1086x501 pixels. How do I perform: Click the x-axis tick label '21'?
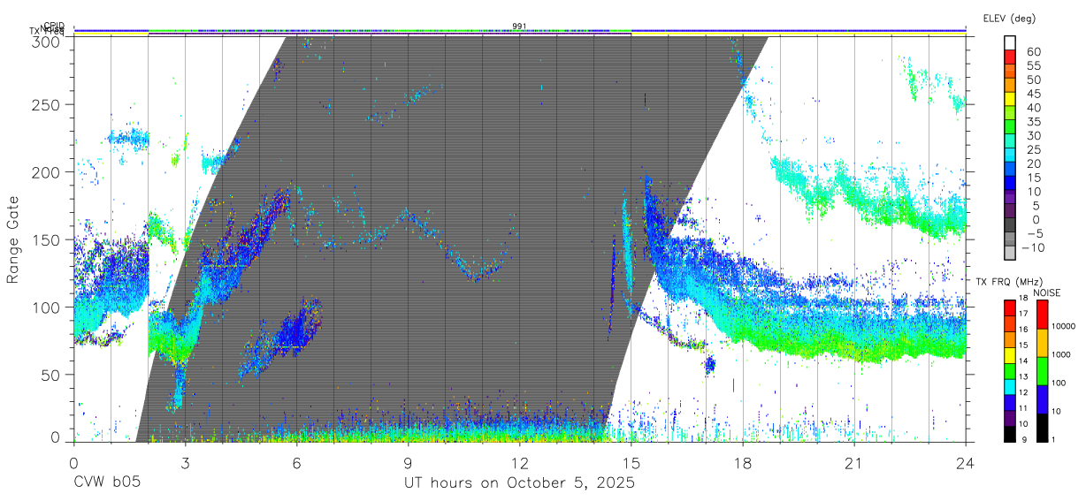[853, 462]
